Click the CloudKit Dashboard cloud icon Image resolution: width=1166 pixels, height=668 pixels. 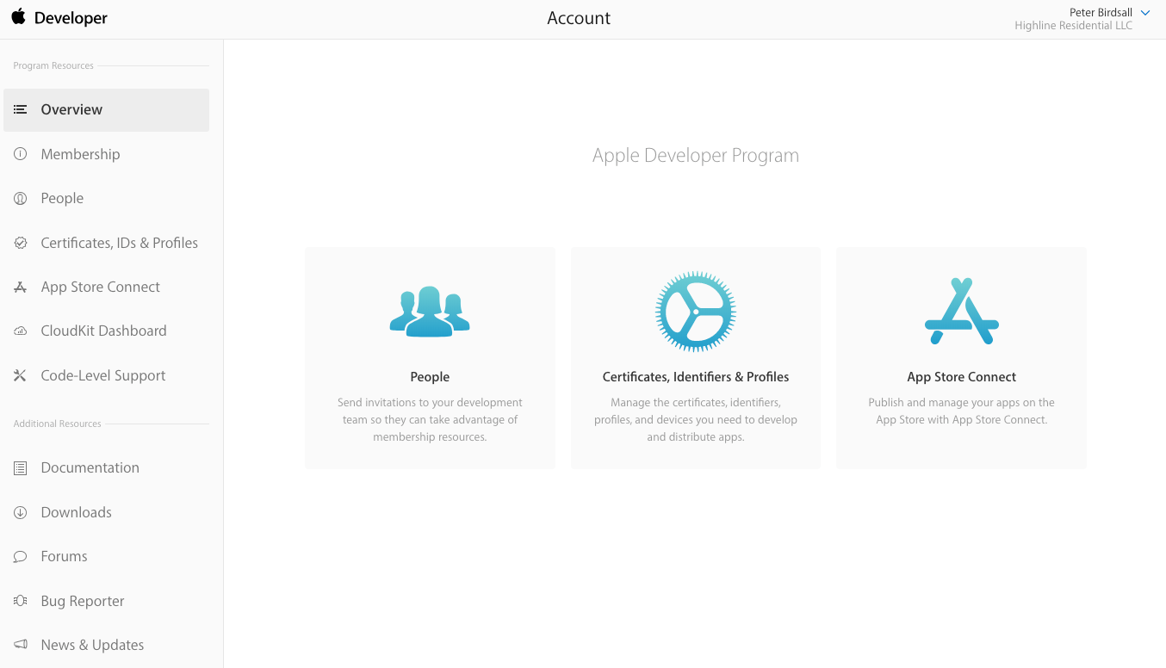21,331
